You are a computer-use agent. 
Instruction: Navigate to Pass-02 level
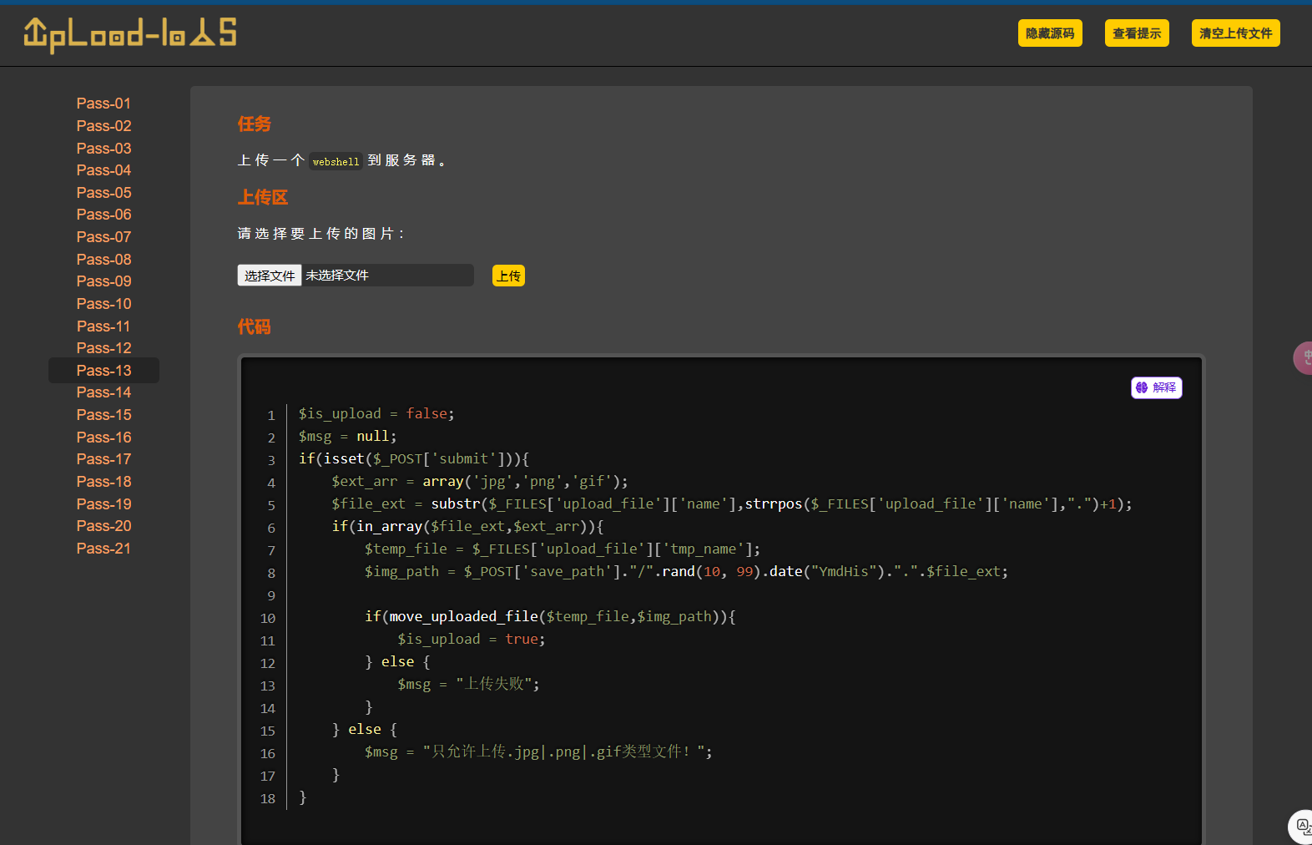point(103,126)
